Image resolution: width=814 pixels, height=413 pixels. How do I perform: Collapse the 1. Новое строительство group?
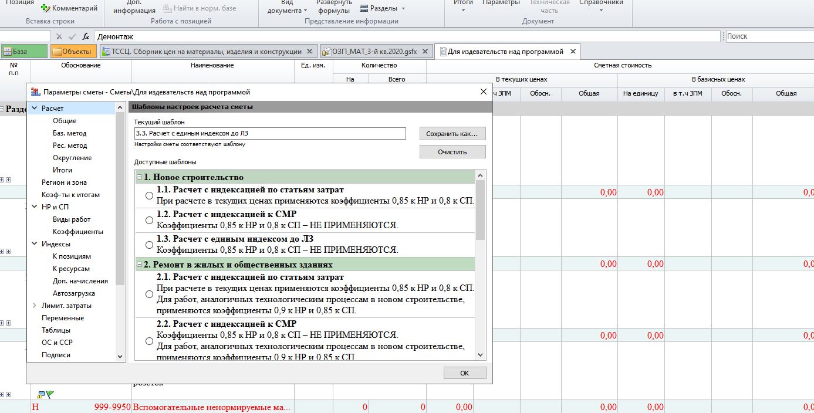(139, 177)
